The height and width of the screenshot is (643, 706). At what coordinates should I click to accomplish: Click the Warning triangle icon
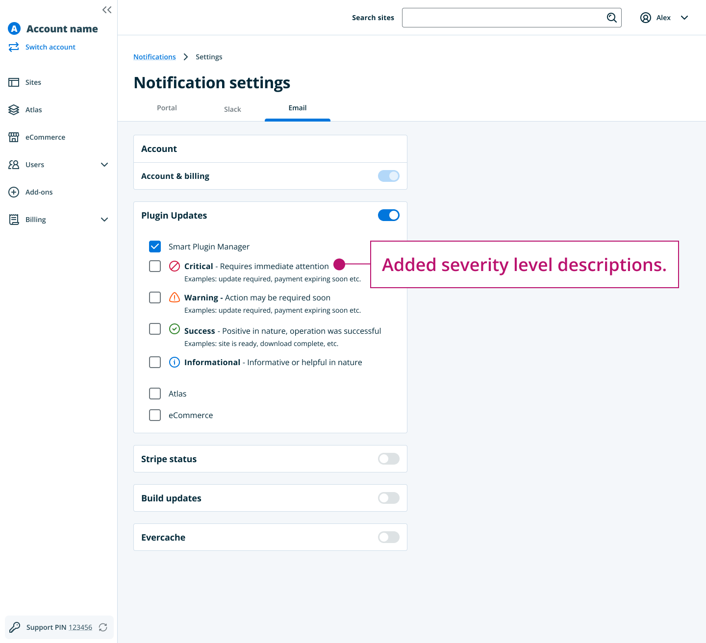tap(175, 297)
